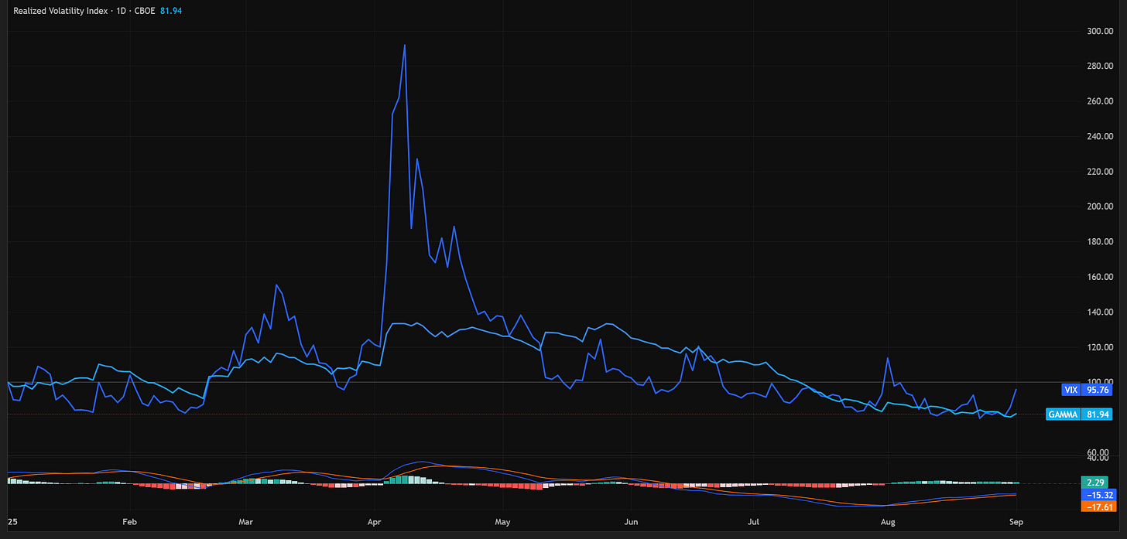Click the Feb label on time axis
Image resolution: width=1127 pixels, height=539 pixels.
click(130, 523)
